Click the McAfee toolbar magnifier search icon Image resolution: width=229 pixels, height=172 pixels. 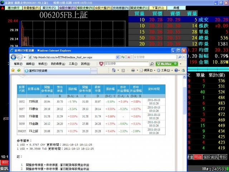[152, 64]
